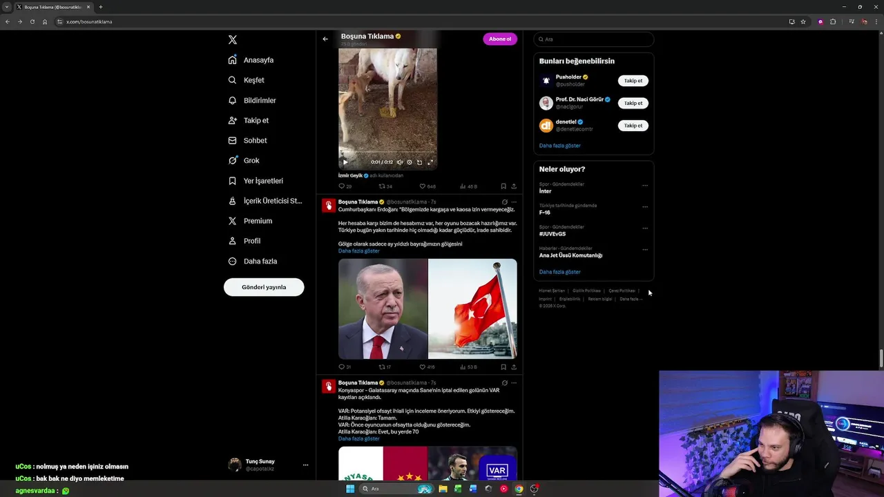Open Profil page
This screenshot has width=884, height=497.
(x=244, y=241)
